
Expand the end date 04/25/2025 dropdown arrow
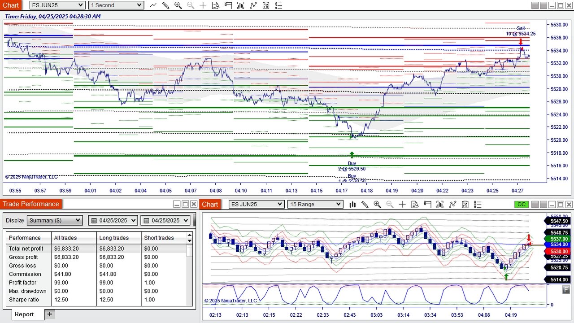[186, 220]
